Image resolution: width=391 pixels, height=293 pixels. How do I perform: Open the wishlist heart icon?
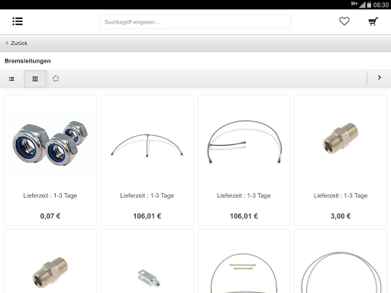click(x=344, y=21)
